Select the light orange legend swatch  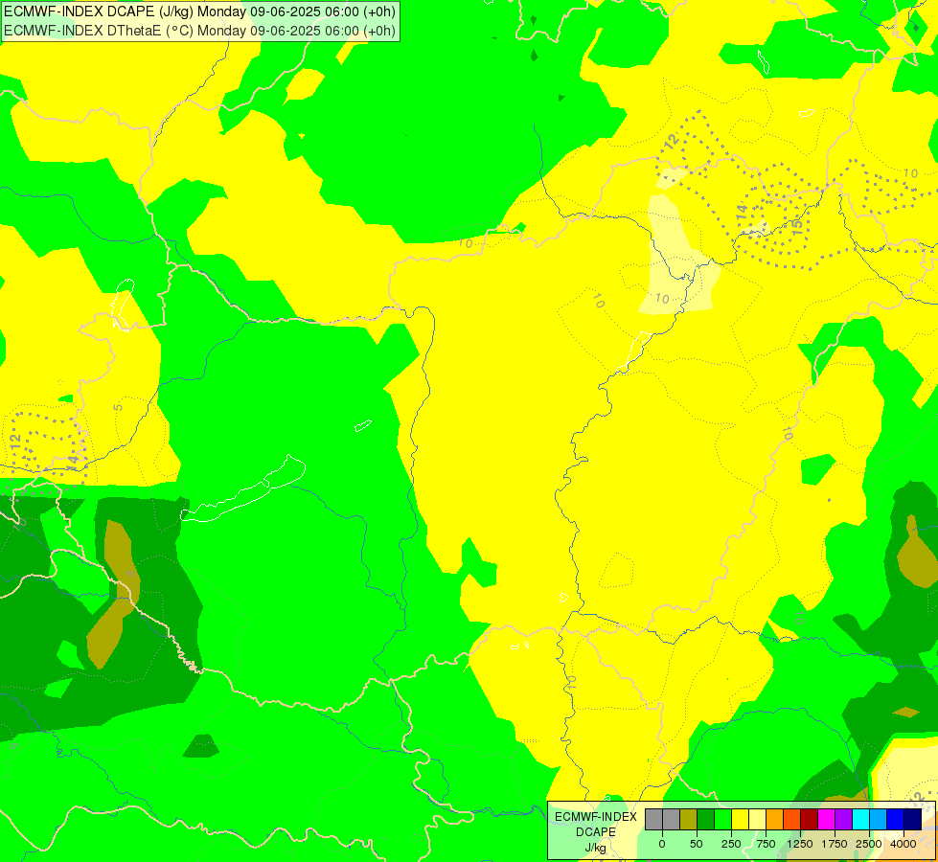pyautogui.click(x=775, y=820)
